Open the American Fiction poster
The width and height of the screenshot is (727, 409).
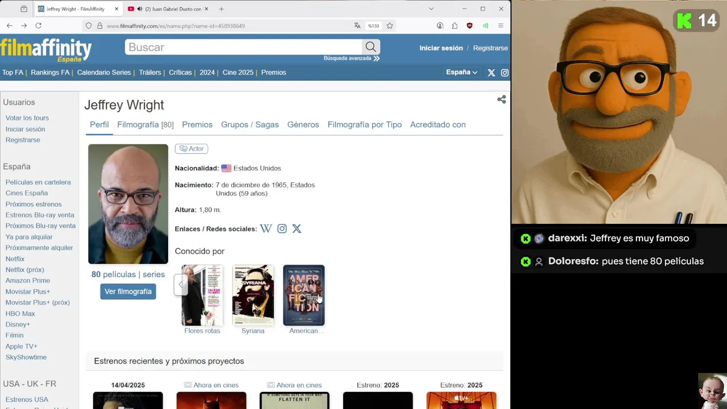point(304,295)
